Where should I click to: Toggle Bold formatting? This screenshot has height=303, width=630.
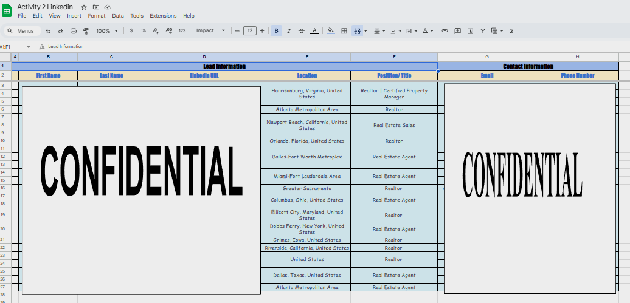pos(277,31)
